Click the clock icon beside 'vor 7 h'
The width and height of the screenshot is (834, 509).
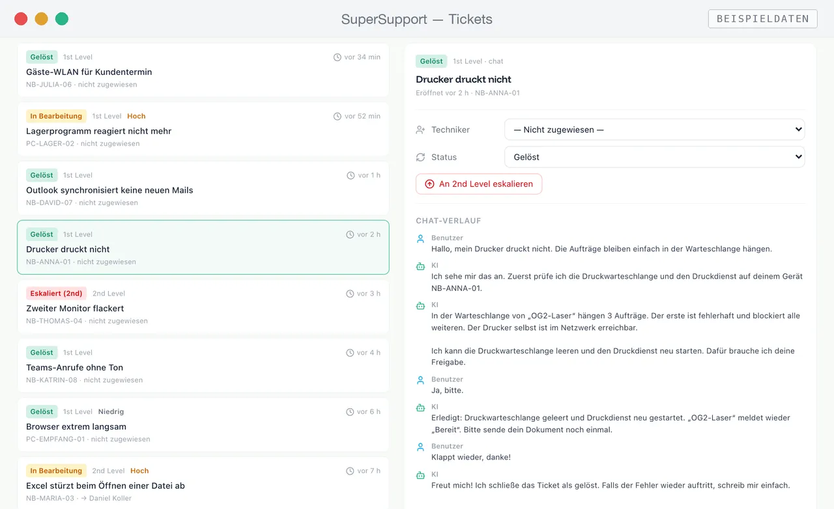[350, 471]
